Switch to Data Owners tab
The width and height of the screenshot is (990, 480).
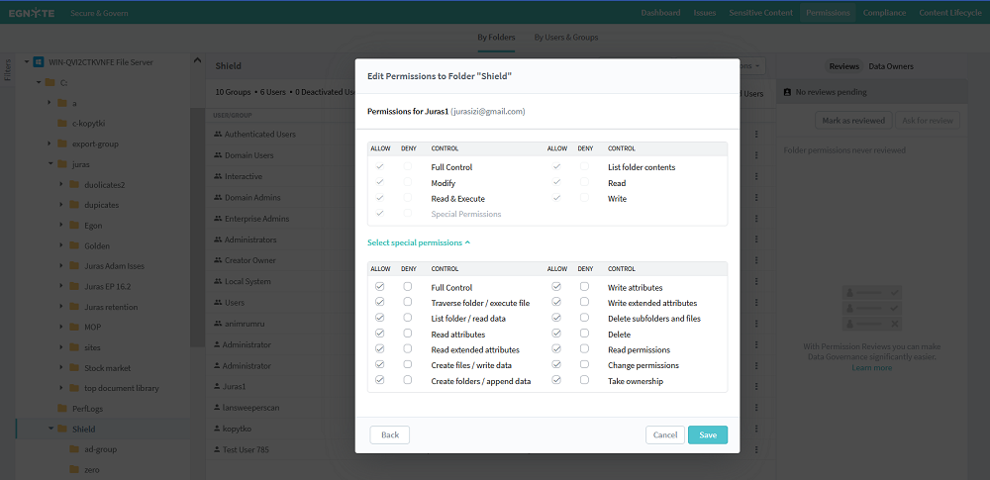(891, 66)
